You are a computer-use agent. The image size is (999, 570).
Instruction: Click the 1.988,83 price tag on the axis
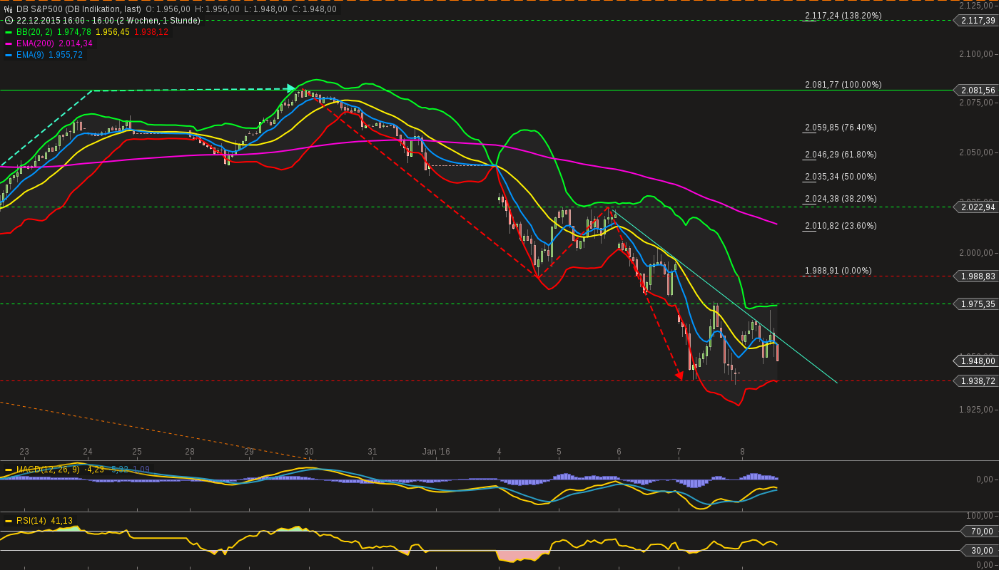(977, 276)
